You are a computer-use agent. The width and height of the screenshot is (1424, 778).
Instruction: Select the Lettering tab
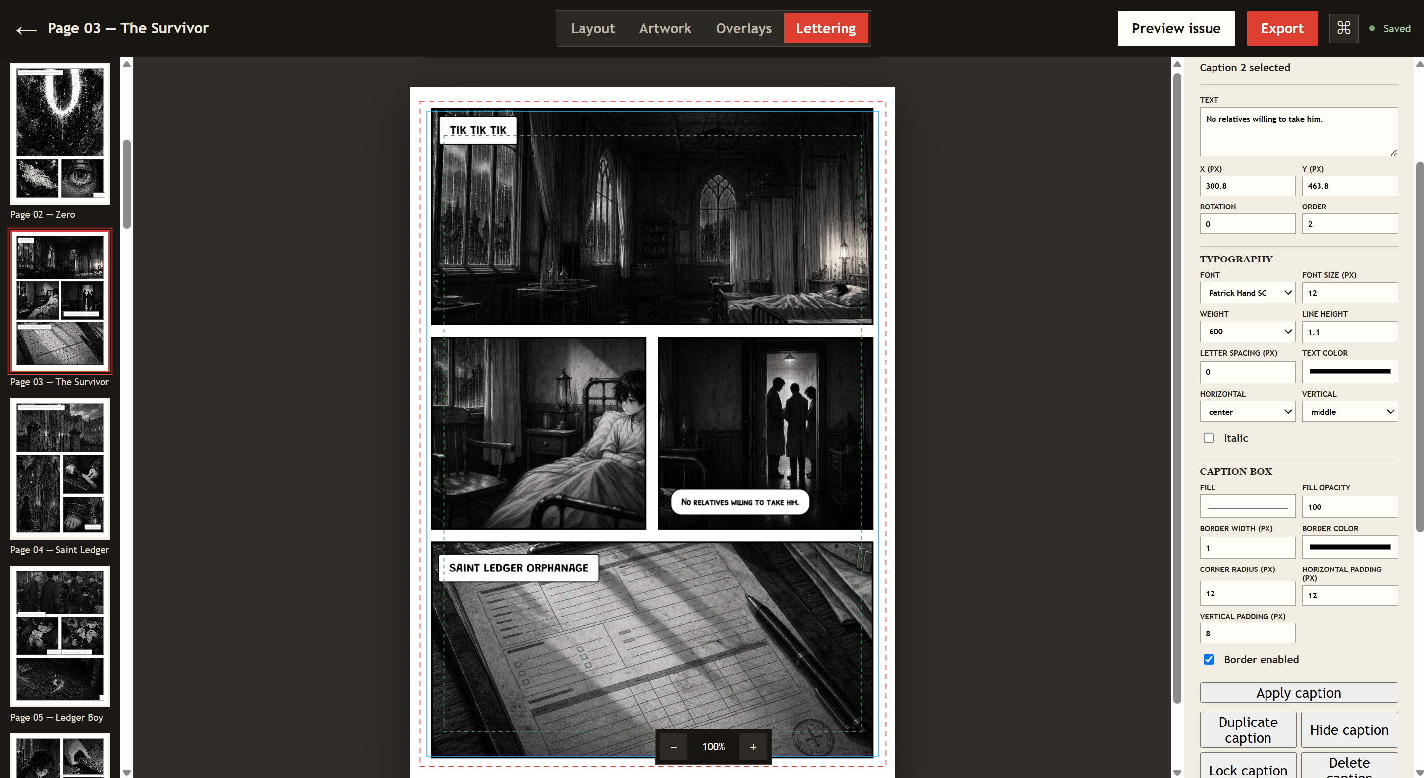pos(826,28)
